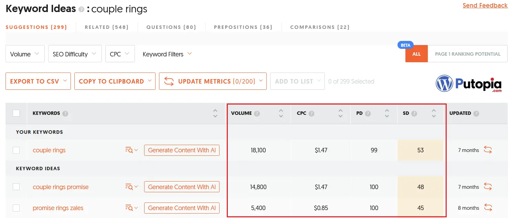510x218 pixels.
Task: Click the help icon next to UPDATED header
Action: tap(476, 113)
